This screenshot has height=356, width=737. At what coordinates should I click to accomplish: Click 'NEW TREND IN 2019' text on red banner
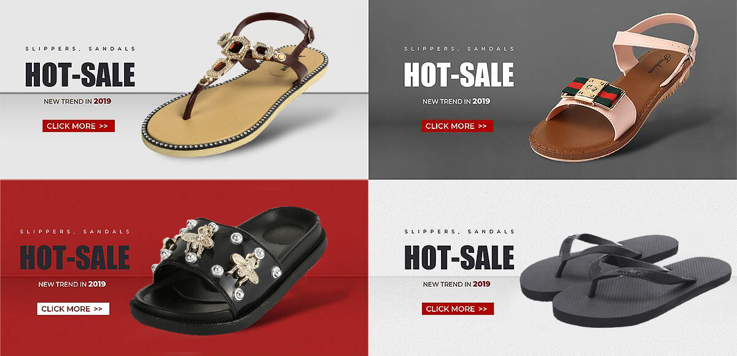pos(72,284)
